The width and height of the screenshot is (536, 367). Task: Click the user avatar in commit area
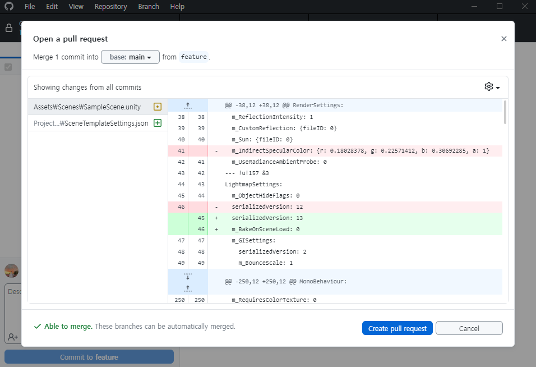click(12, 270)
